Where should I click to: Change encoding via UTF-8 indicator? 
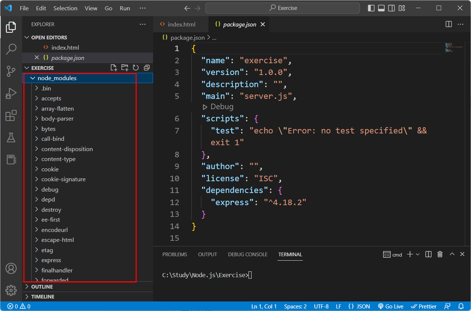[x=321, y=306]
